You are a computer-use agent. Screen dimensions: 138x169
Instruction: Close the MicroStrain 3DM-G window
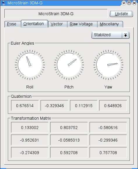pyautogui.click(x=134, y=3)
